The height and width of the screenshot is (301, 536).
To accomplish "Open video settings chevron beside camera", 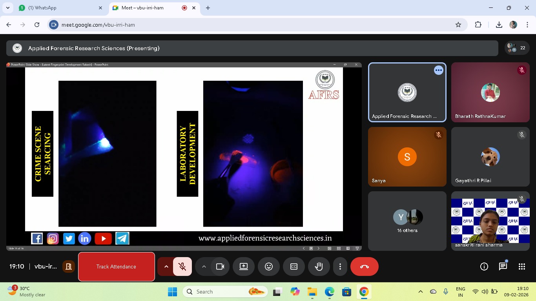I will pos(204,267).
